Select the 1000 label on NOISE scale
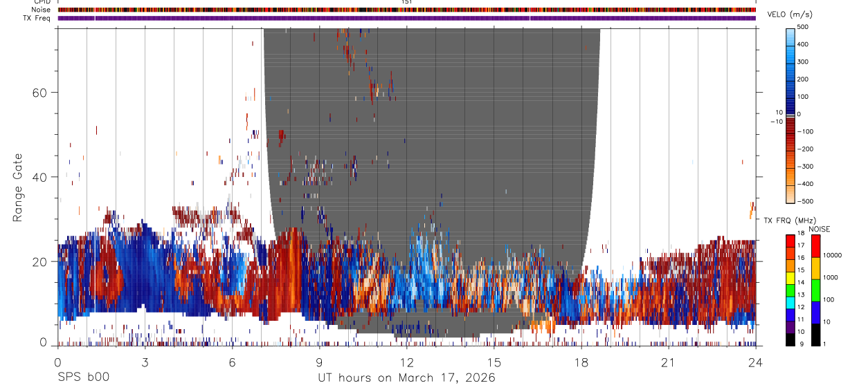Viewport: 850px width, 392px height. [830, 278]
